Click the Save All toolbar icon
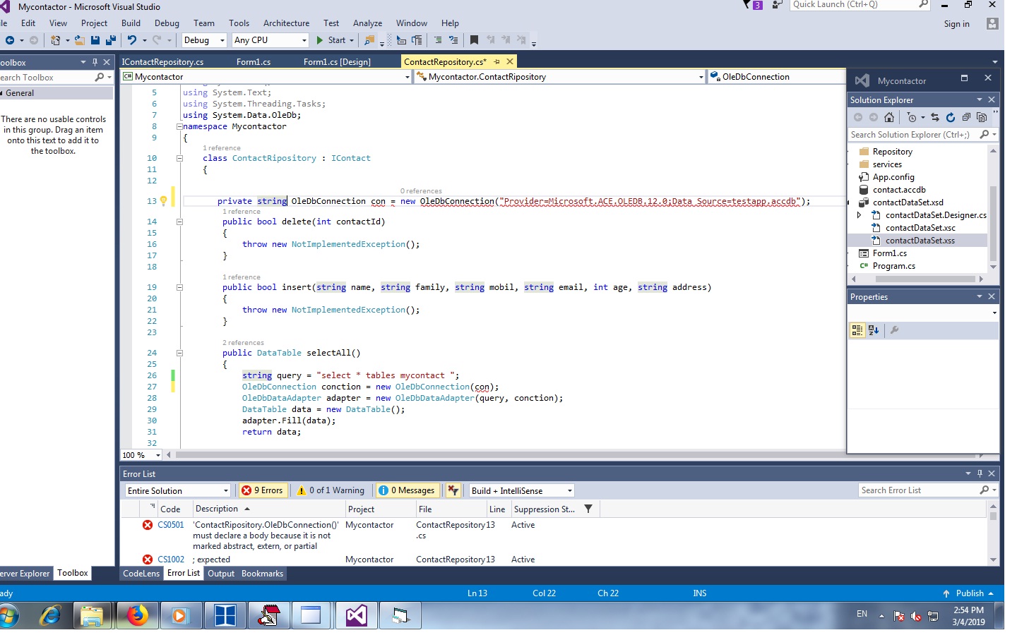 click(111, 40)
